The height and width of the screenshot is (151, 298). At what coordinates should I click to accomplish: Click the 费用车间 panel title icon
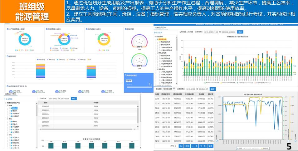7,56
